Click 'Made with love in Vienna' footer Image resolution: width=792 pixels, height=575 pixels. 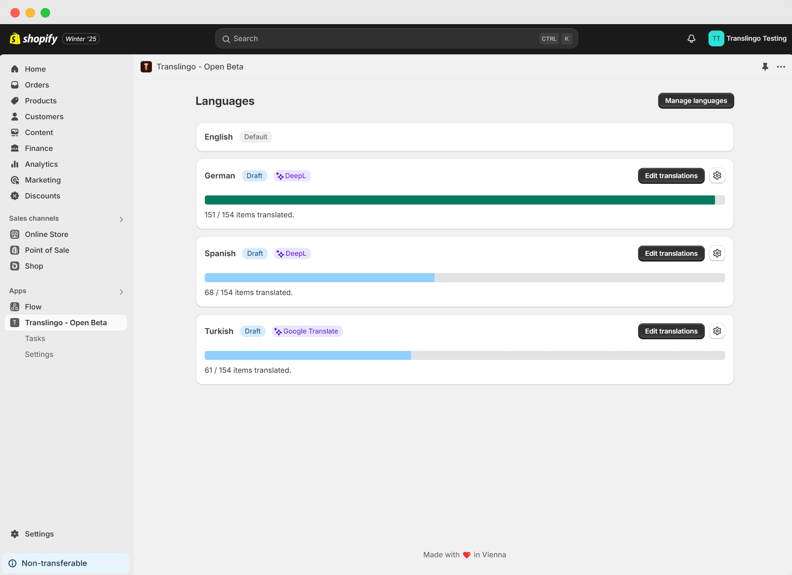click(x=464, y=555)
